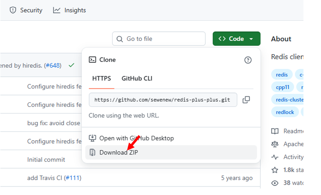Toggle the green Code dropdown button
The image size is (321, 195).
pos(236,39)
